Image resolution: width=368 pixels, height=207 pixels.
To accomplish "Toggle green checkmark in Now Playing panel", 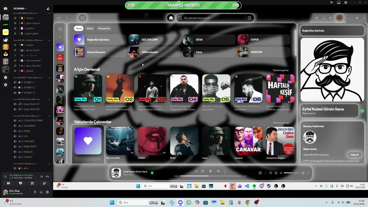I will tap(362, 111).
